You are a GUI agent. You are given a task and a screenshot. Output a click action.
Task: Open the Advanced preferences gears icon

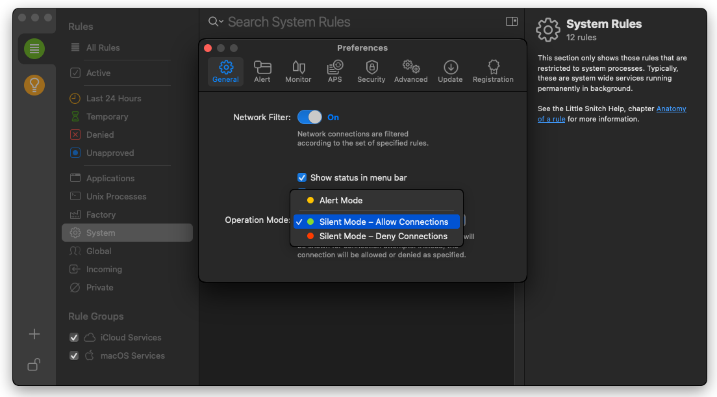[410, 71]
